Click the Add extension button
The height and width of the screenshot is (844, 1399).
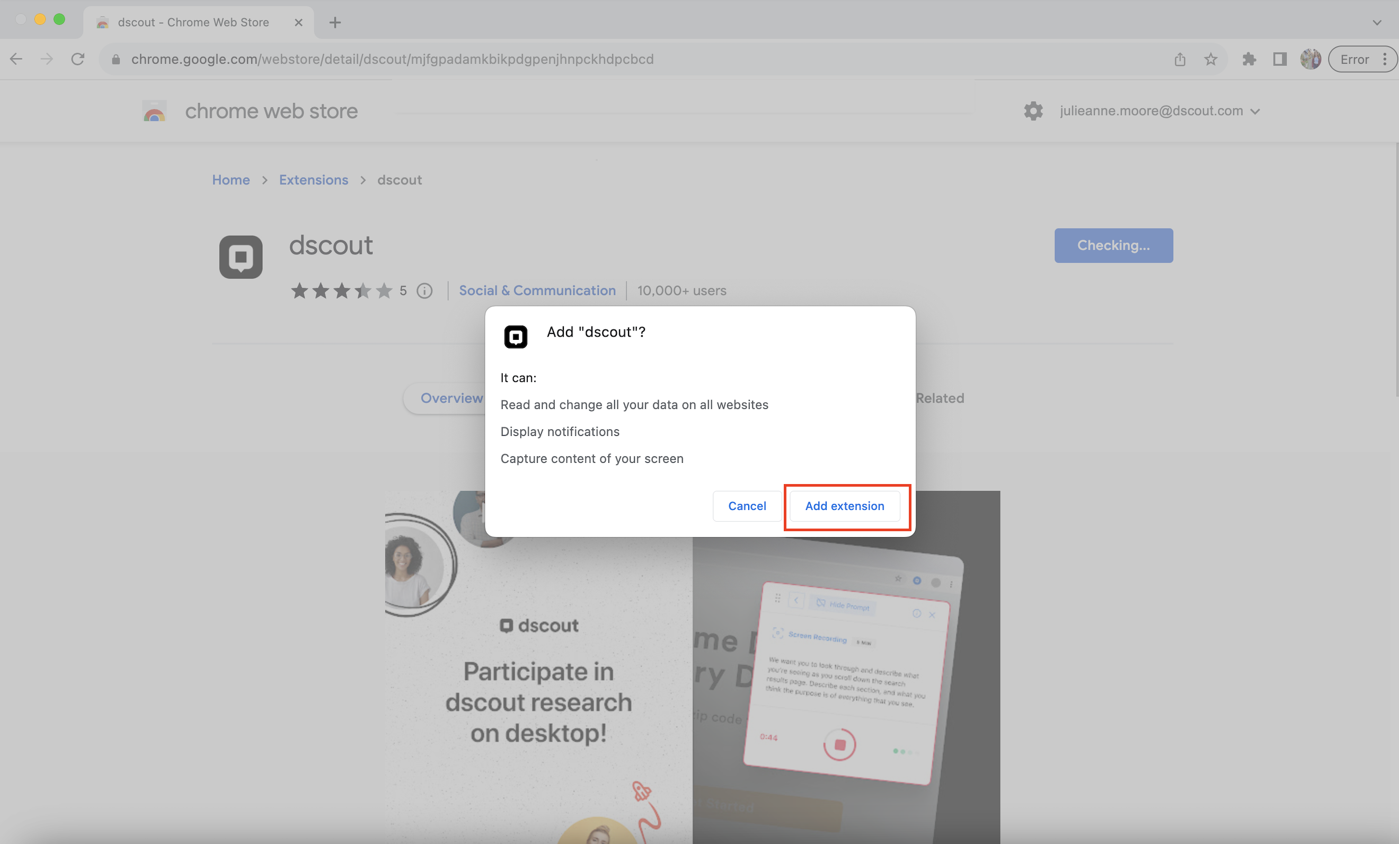pyautogui.click(x=845, y=506)
